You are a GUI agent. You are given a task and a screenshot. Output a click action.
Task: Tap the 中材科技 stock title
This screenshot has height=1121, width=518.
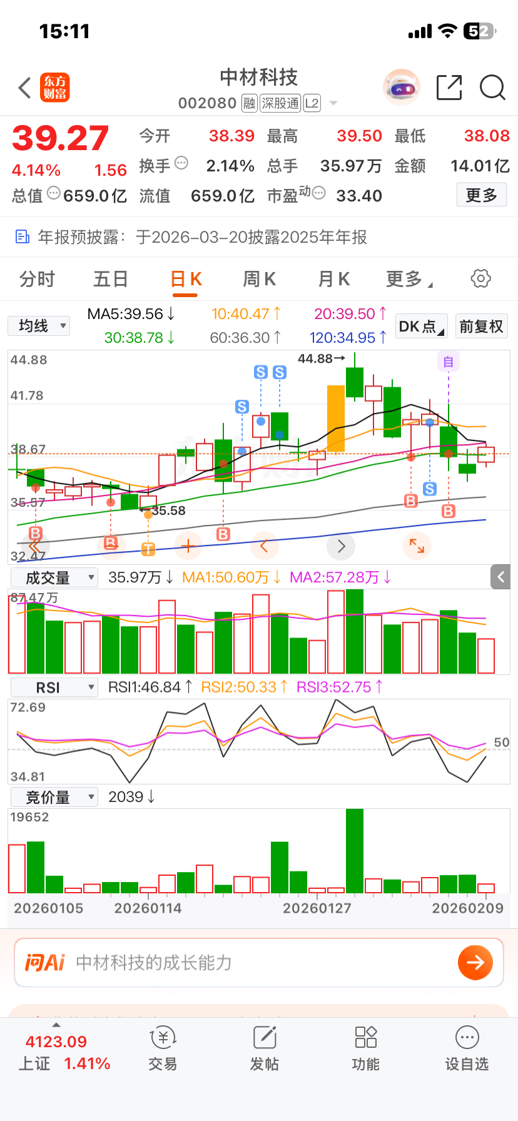pos(258,78)
